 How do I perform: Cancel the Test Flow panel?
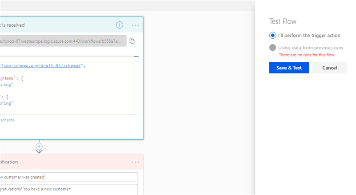[329, 68]
